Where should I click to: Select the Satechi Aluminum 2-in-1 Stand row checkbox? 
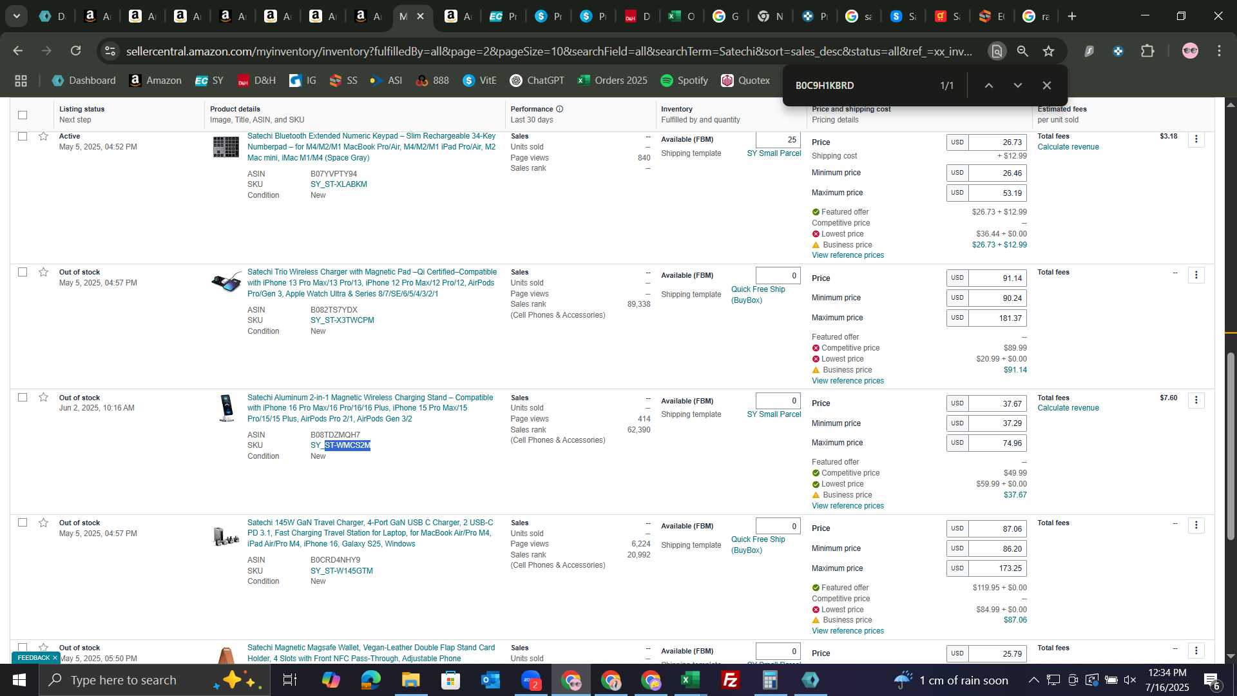coord(23,397)
